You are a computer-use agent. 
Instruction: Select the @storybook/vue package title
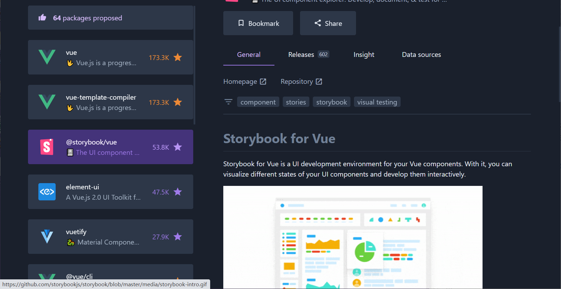pos(91,142)
